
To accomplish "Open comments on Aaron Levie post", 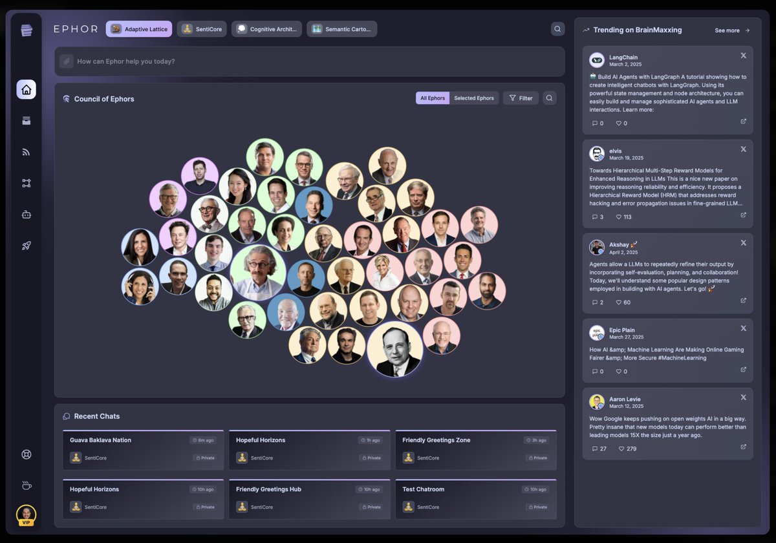I will point(599,449).
